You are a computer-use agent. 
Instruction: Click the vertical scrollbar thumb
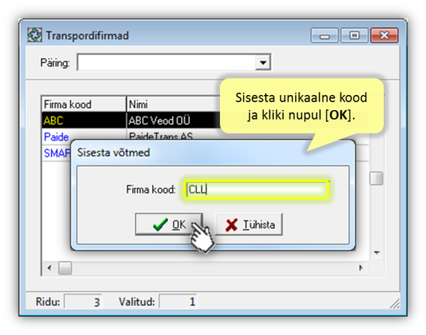pos(376,179)
